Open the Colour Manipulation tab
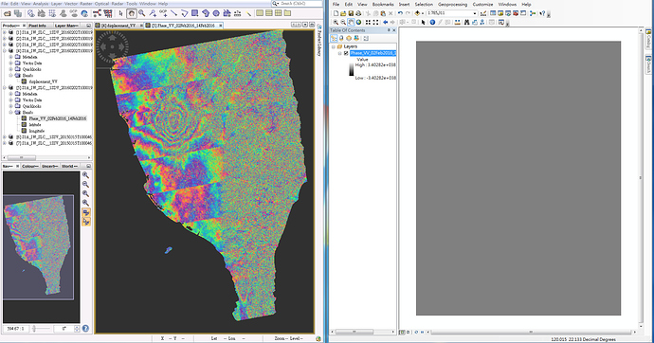This screenshot has height=343, width=654. (x=30, y=166)
